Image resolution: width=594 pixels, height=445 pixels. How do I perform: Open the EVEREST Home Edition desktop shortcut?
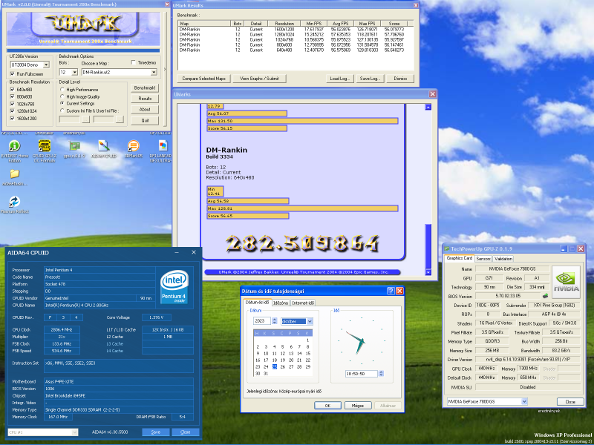(x=14, y=146)
